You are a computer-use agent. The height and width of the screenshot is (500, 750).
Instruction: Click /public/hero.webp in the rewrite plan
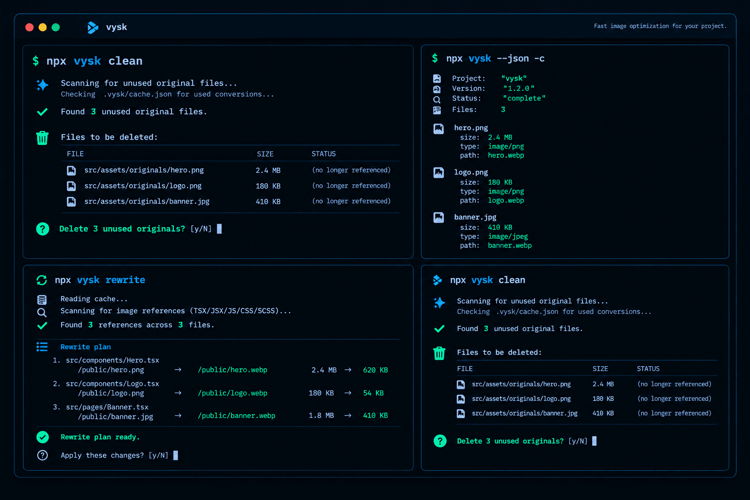pyautogui.click(x=232, y=370)
